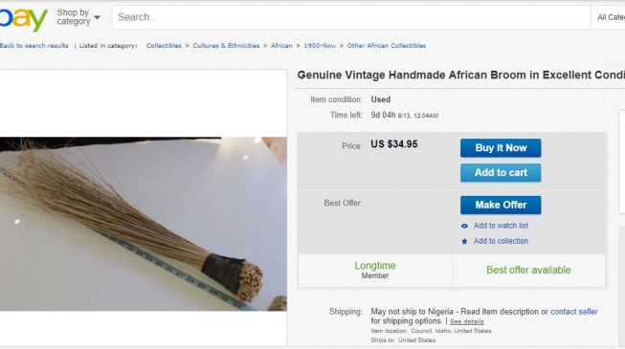This screenshot has height=349, width=625.
Task: Open Cultures & Ethnicities breadcrumb
Action: pos(226,46)
